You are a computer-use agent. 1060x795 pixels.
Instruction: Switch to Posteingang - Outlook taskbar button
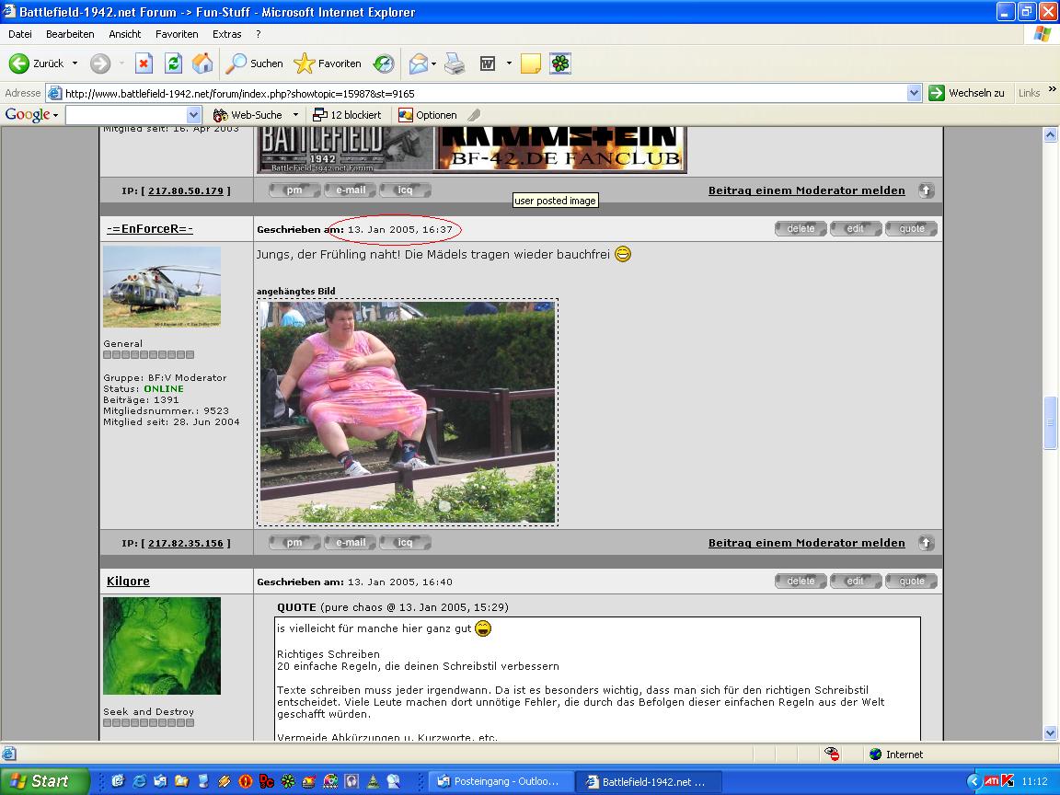point(501,781)
